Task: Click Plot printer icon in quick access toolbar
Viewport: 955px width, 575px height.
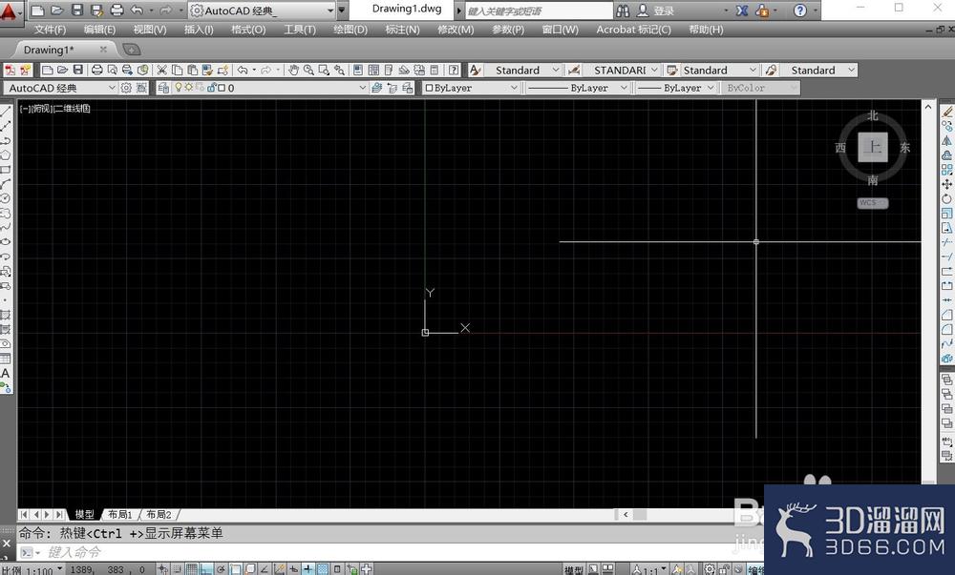Action: pos(117,10)
